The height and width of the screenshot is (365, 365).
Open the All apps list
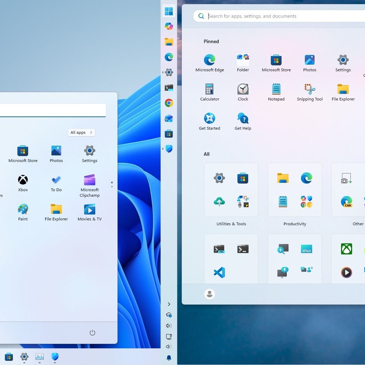click(81, 132)
